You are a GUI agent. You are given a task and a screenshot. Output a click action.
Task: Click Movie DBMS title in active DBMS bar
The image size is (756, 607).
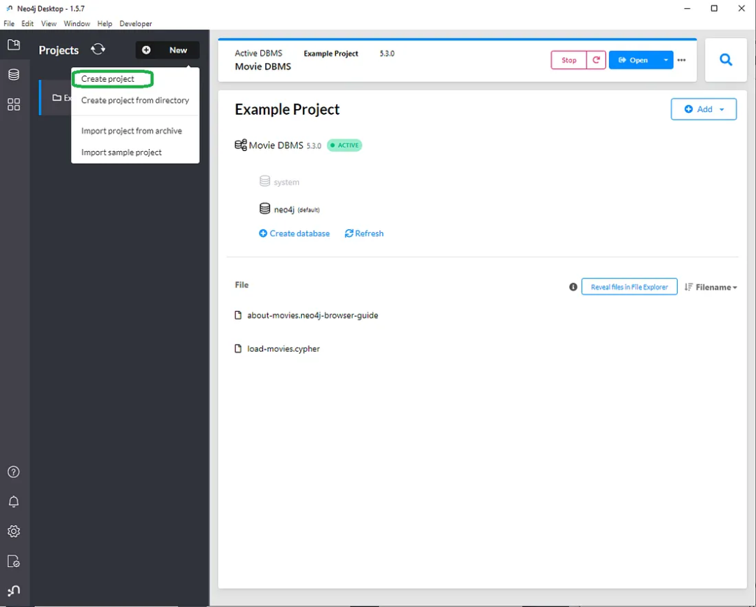pos(262,66)
